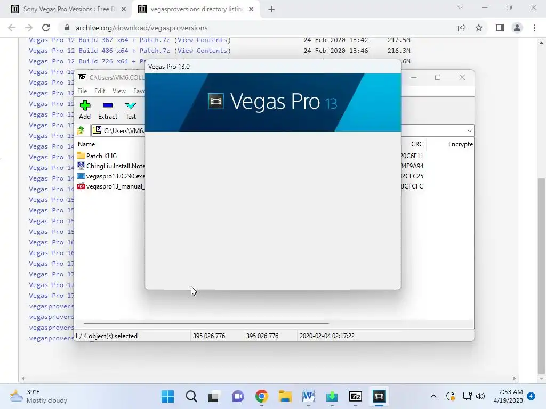546x409 pixels.
Task: Open the Edit menu in 7-Zip
Action: tap(100, 91)
